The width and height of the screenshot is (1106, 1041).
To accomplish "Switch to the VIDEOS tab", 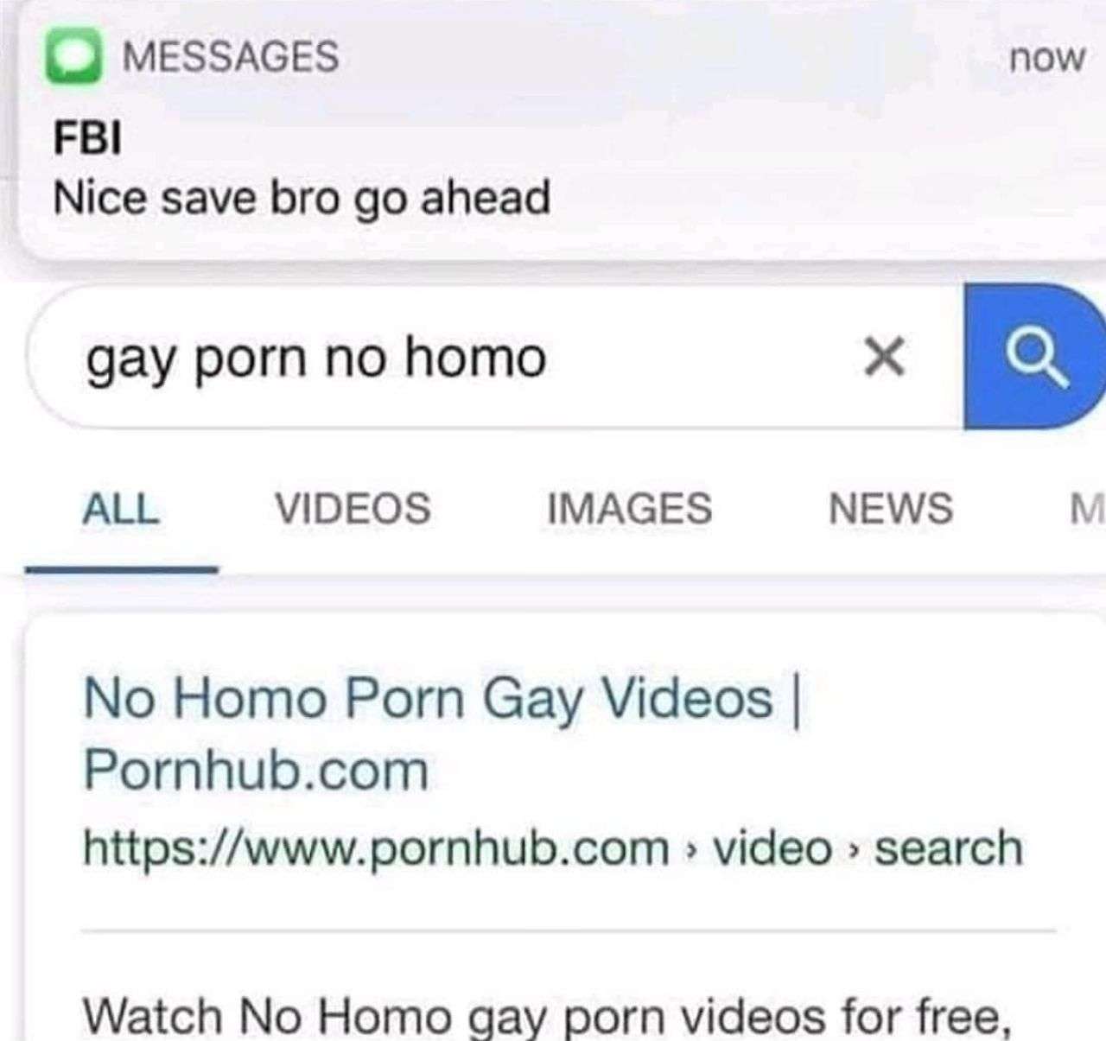I will point(353,508).
